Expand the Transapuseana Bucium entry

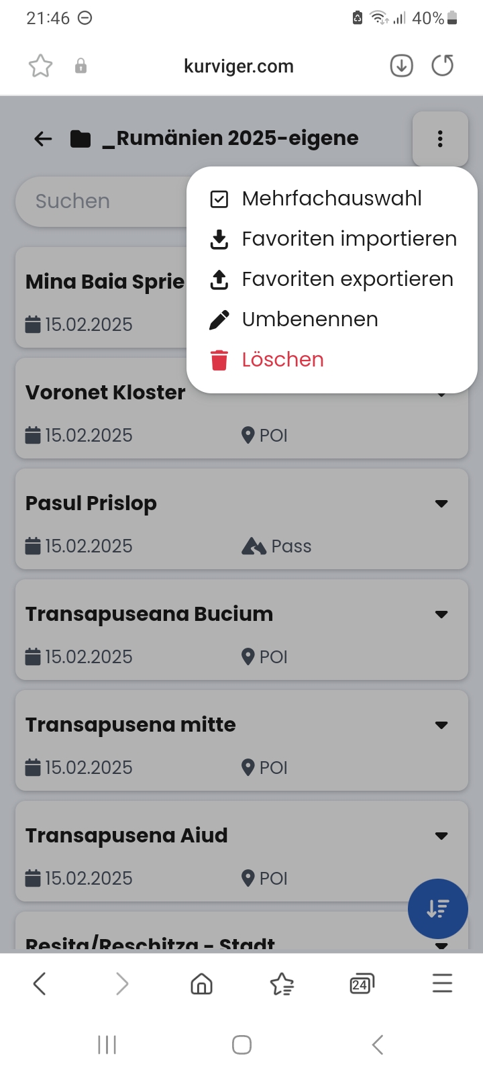point(441,614)
